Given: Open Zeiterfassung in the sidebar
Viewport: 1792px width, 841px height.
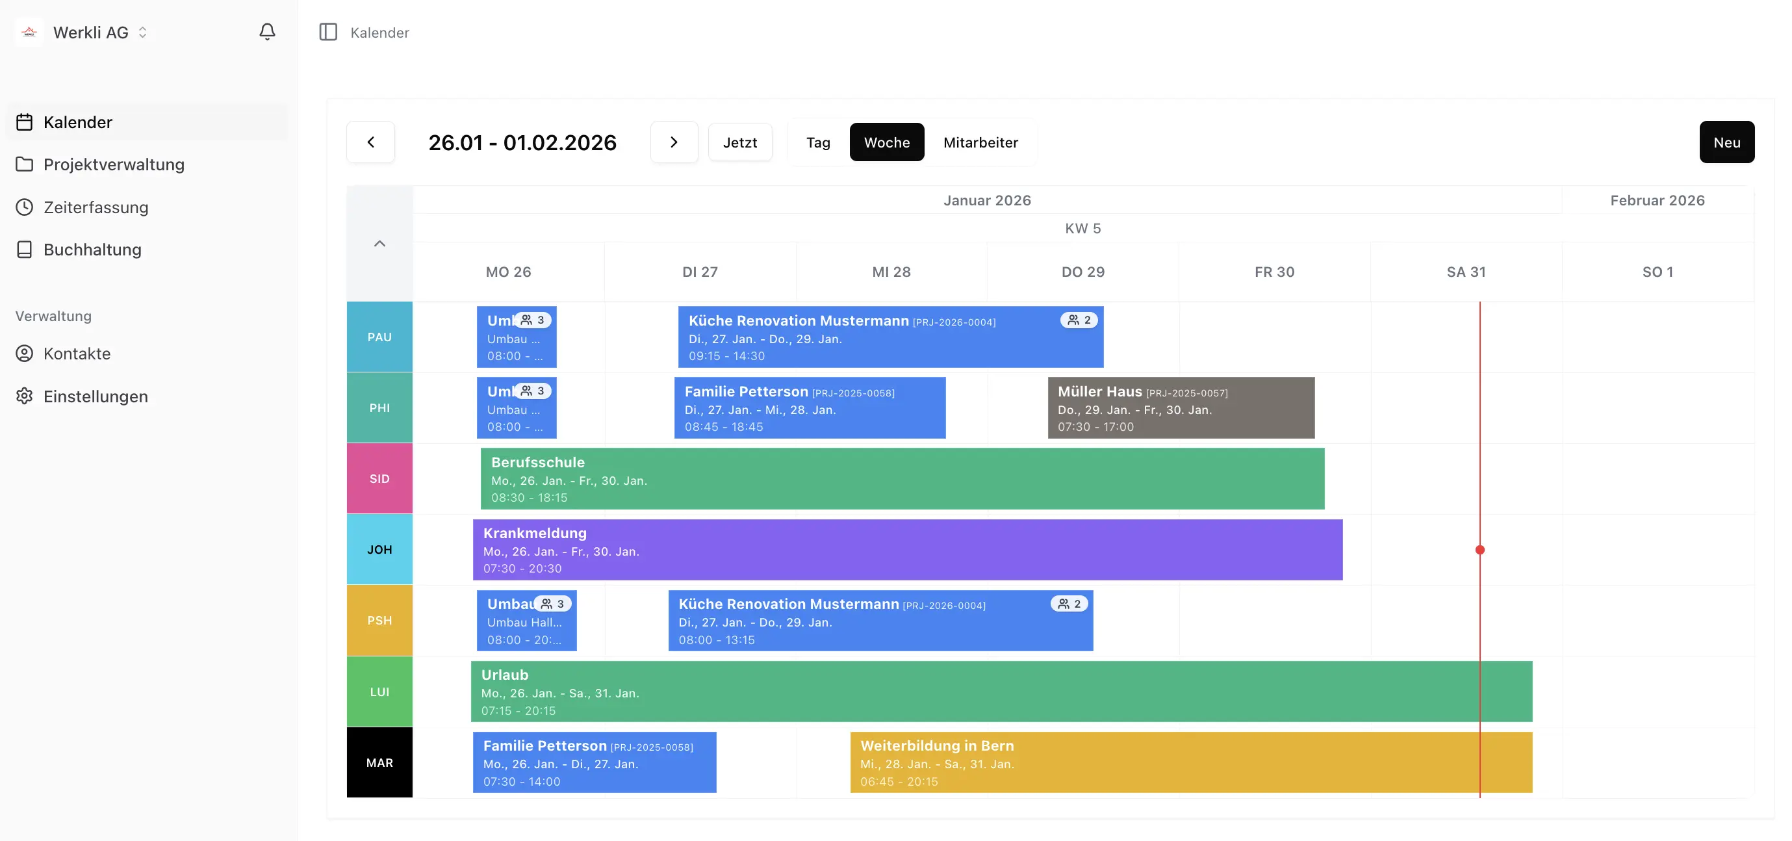Looking at the screenshot, I should [147, 207].
